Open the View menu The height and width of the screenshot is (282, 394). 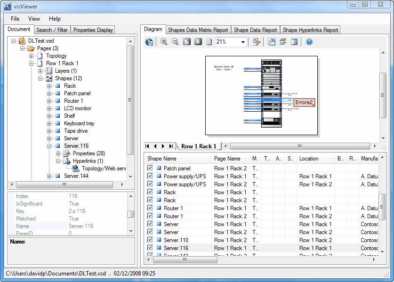click(34, 18)
